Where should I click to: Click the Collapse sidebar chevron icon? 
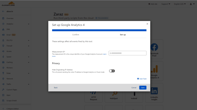[x=3, y=109]
